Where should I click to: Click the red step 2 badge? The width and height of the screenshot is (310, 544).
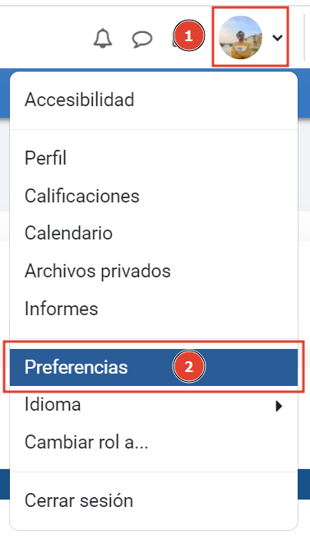coord(189,367)
